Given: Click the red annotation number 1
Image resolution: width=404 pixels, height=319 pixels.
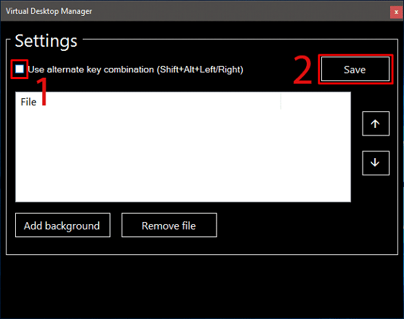Looking at the screenshot, I should pos(43,91).
